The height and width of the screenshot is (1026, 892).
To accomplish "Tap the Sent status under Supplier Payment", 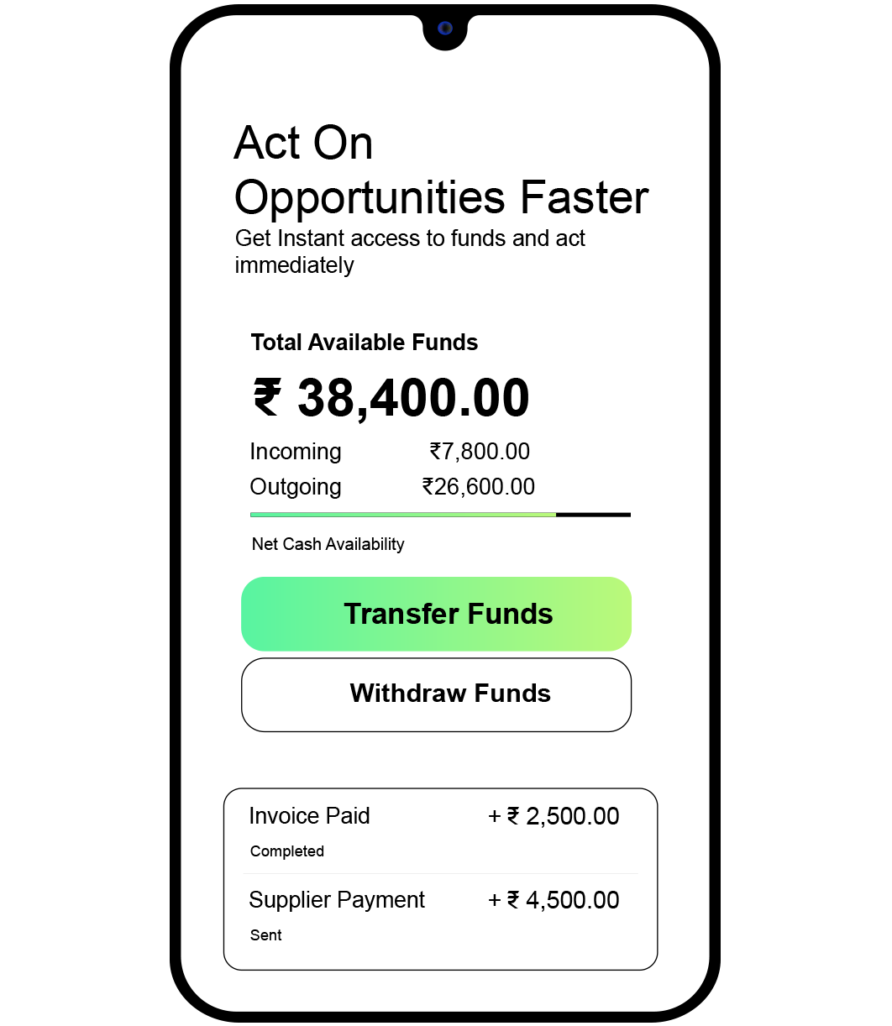I will 266,935.
